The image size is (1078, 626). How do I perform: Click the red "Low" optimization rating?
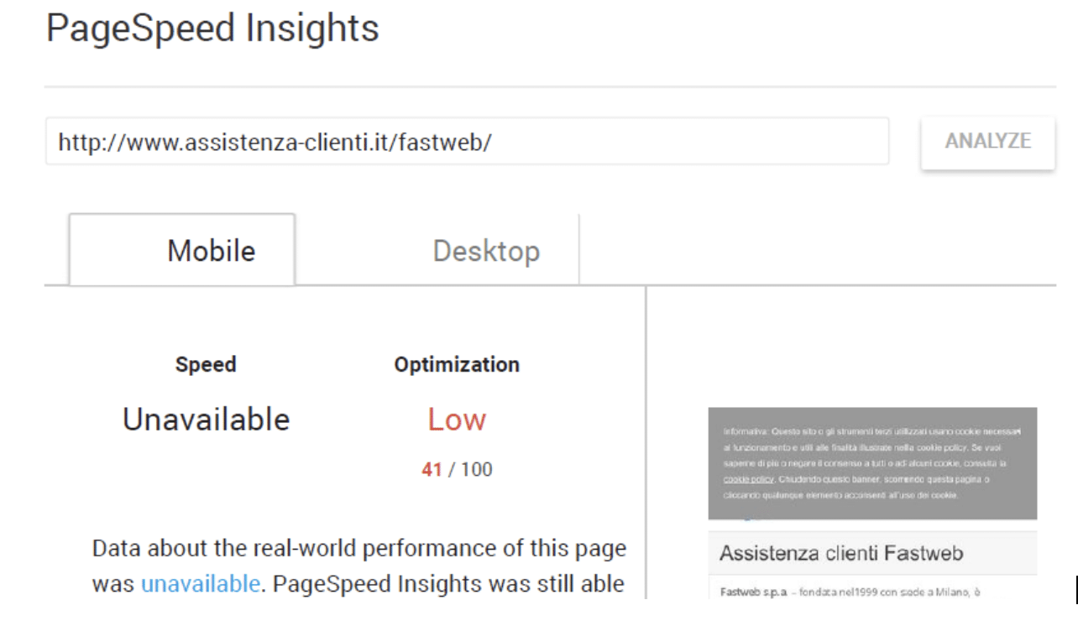[x=457, y=419]
